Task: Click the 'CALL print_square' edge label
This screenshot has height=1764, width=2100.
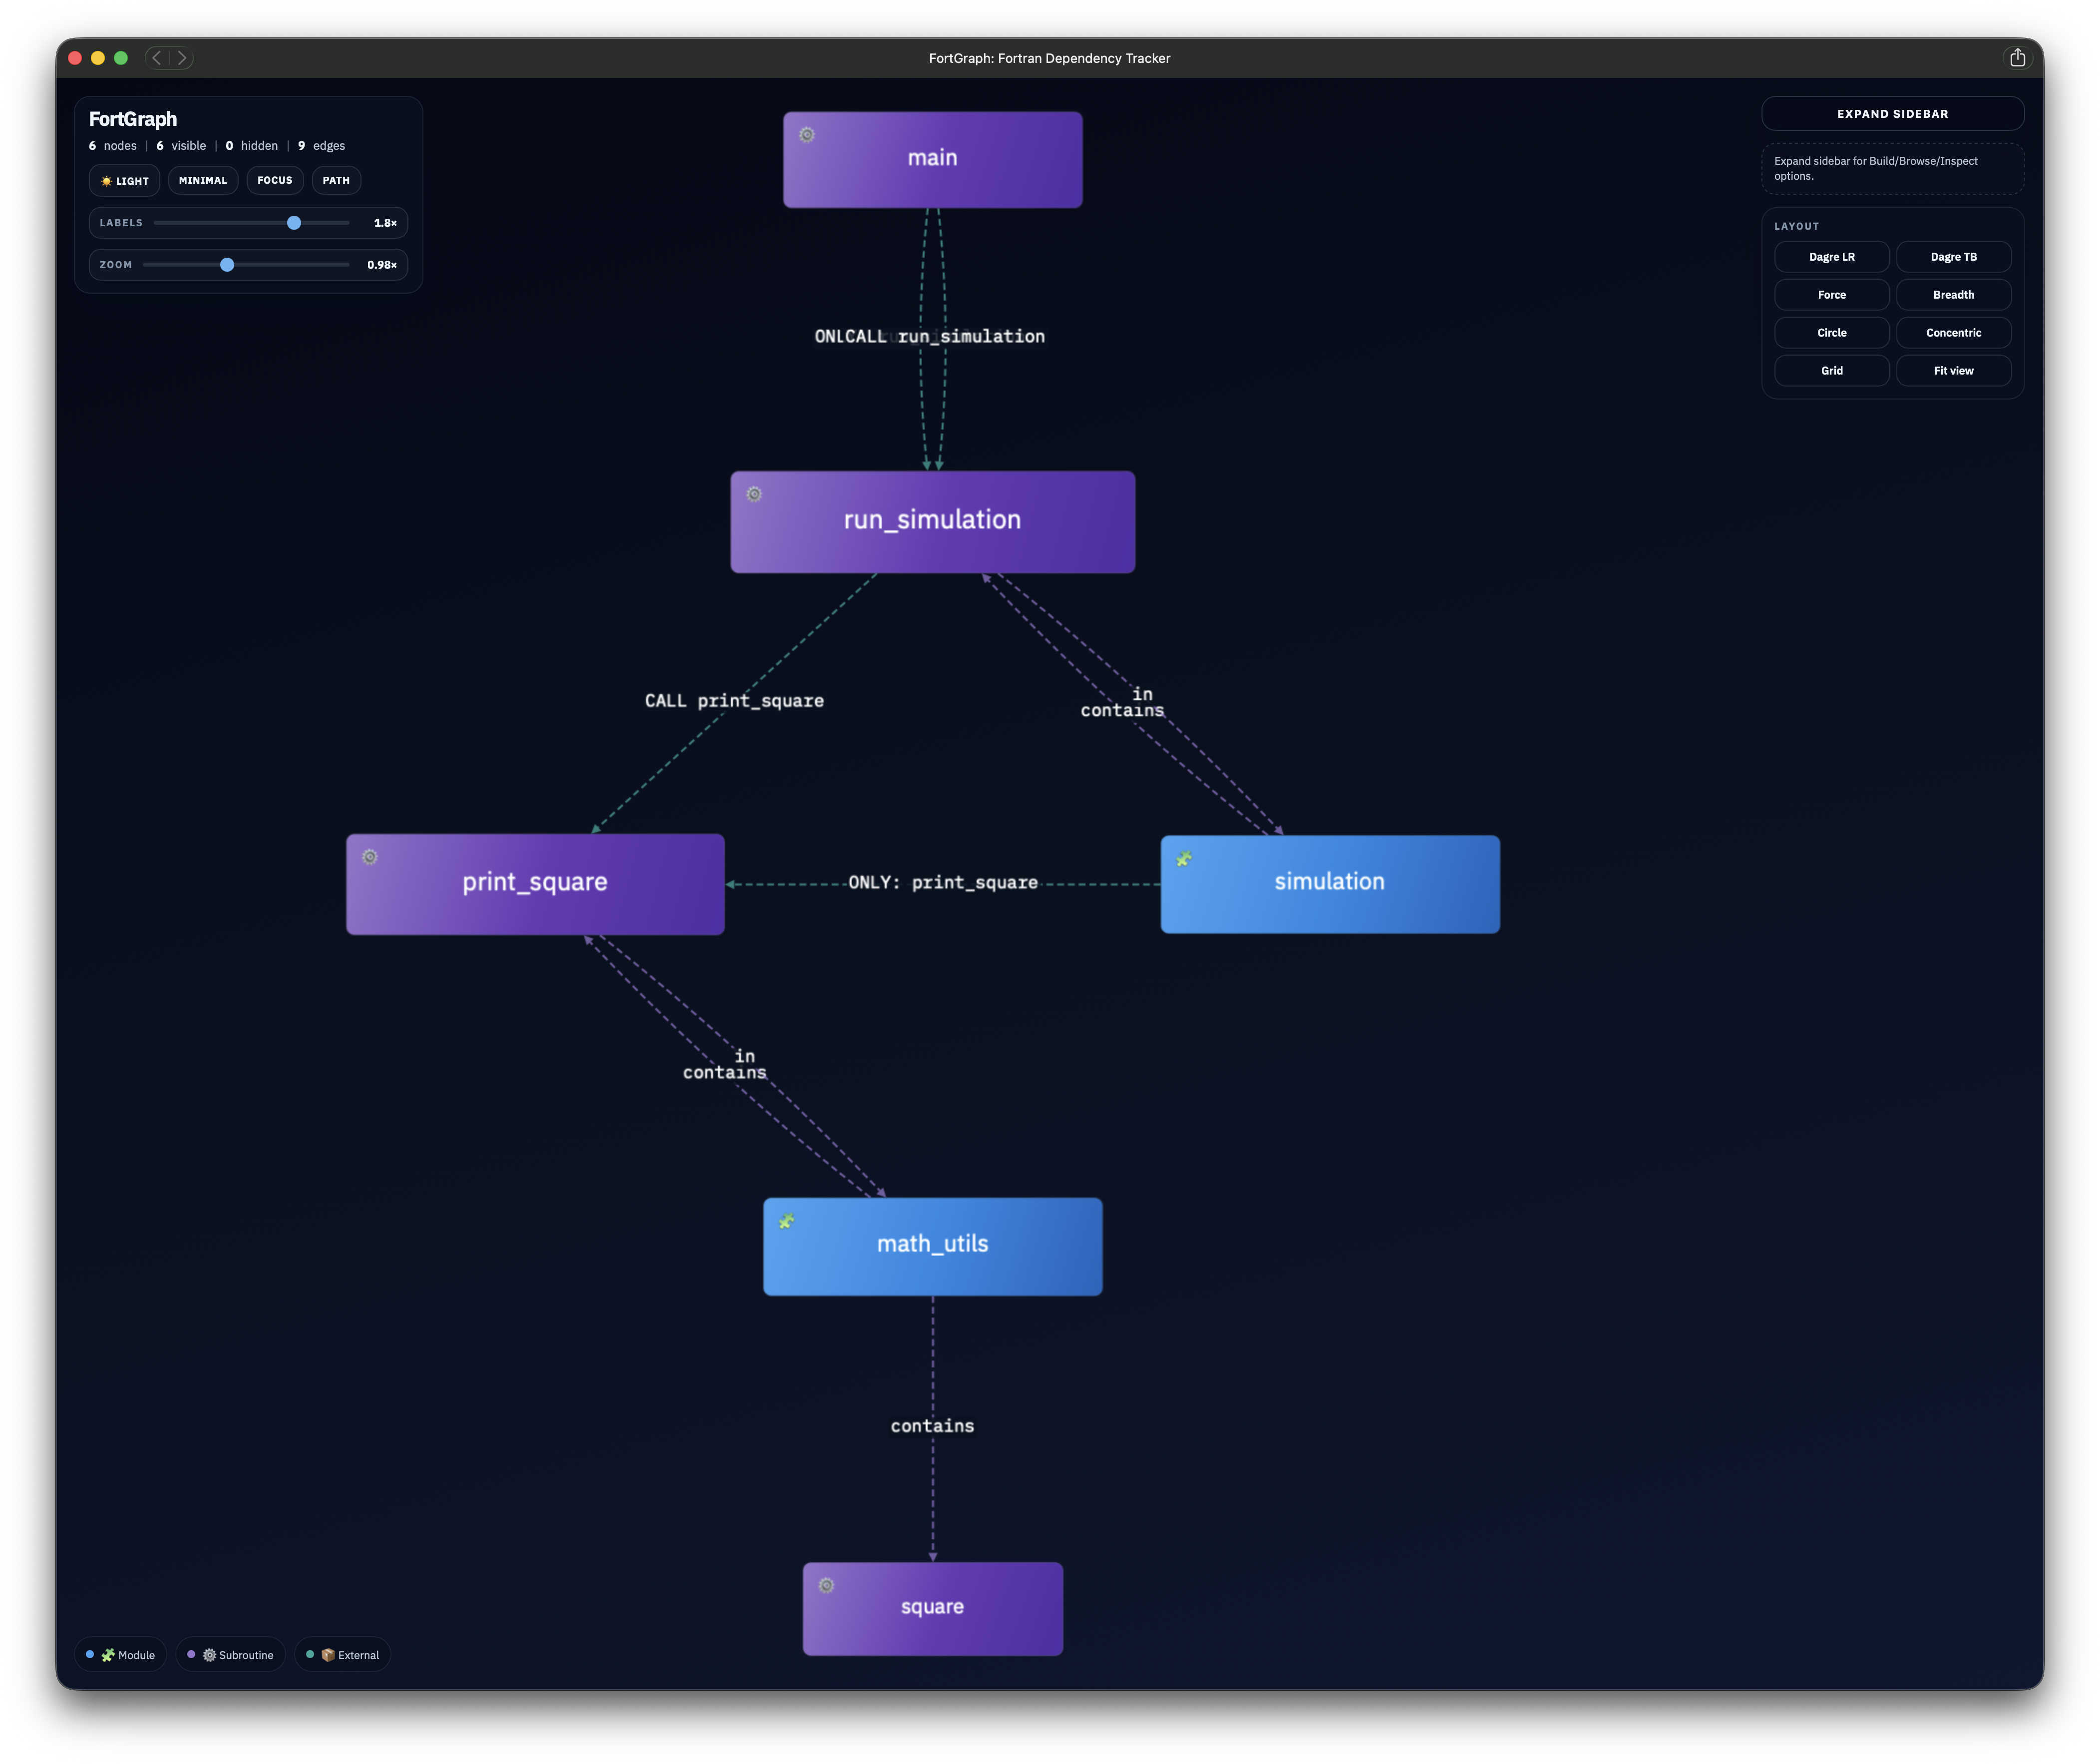Action: click(734, 701)
